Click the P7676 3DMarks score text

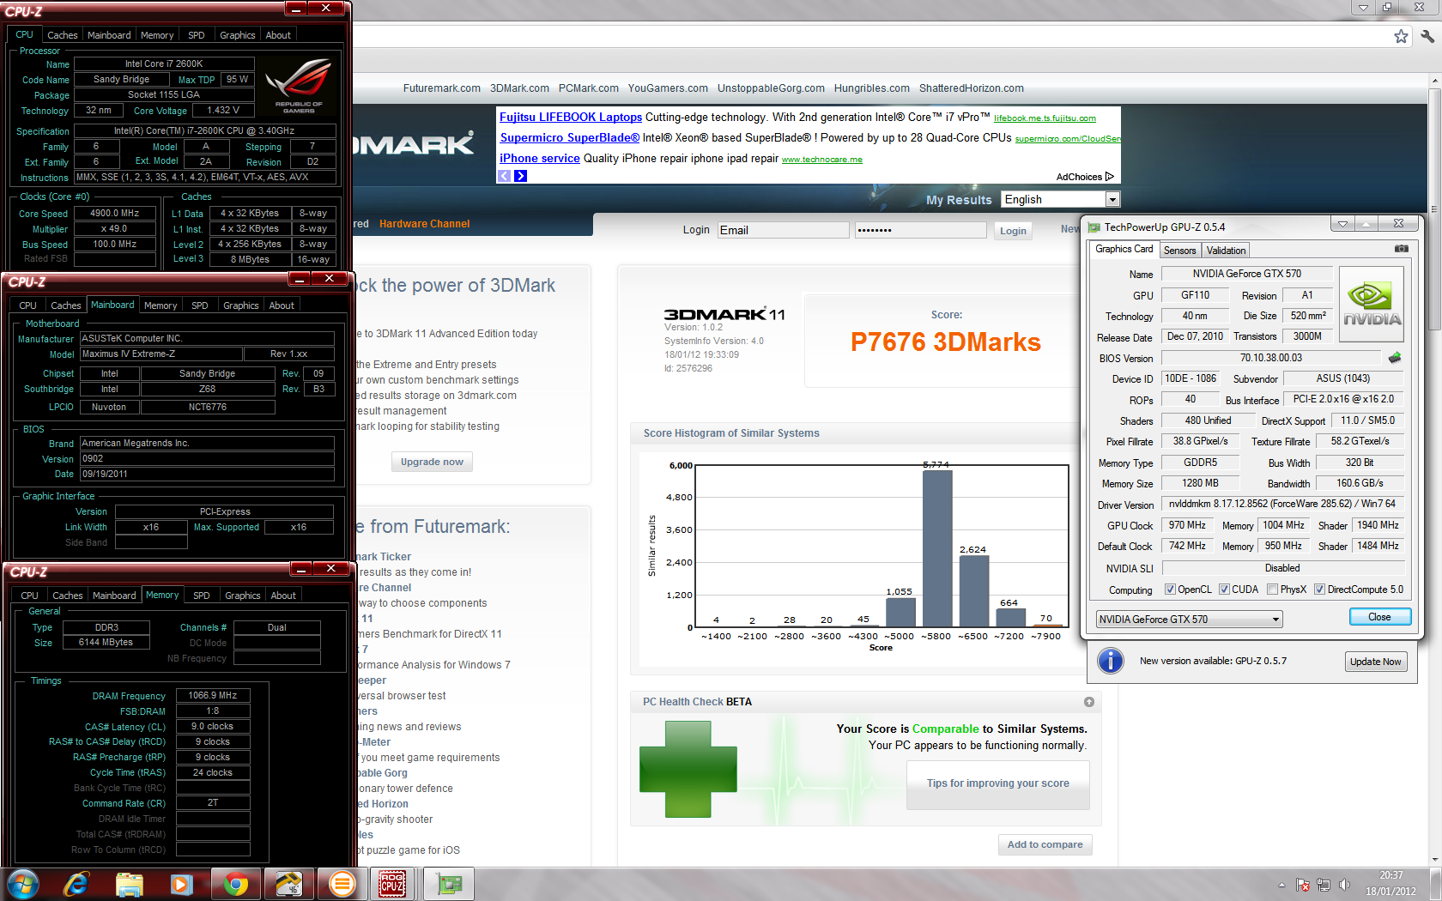(x=946, y=342)
